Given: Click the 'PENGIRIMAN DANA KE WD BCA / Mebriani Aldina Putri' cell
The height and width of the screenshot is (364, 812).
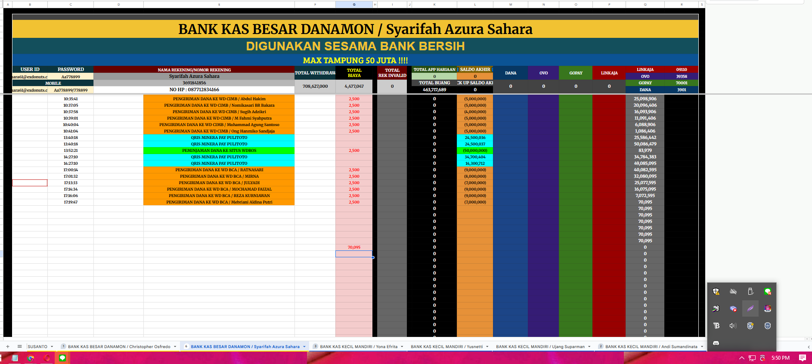Looking at the screenshot, I should (x=219, y=202).
